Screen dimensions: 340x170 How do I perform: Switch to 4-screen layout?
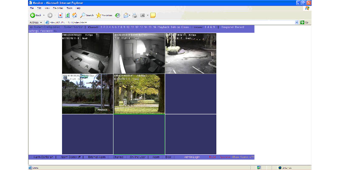(208, 27)
